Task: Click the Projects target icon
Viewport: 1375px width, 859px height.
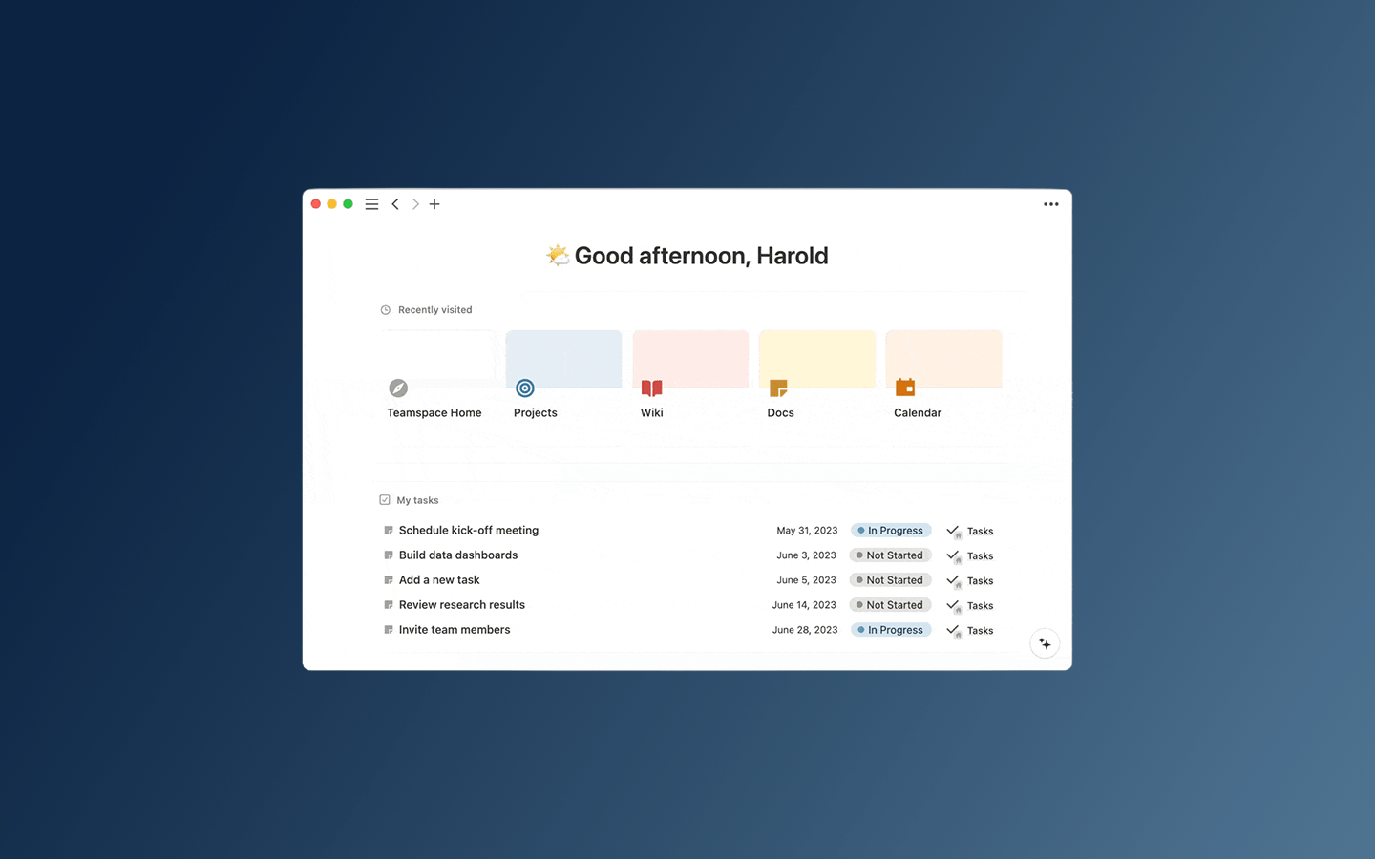Action: 525,388
